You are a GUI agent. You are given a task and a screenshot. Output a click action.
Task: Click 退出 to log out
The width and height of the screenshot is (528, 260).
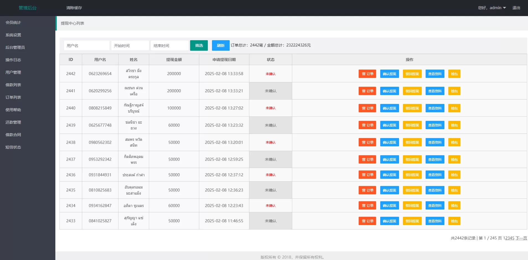pos(516,8)
